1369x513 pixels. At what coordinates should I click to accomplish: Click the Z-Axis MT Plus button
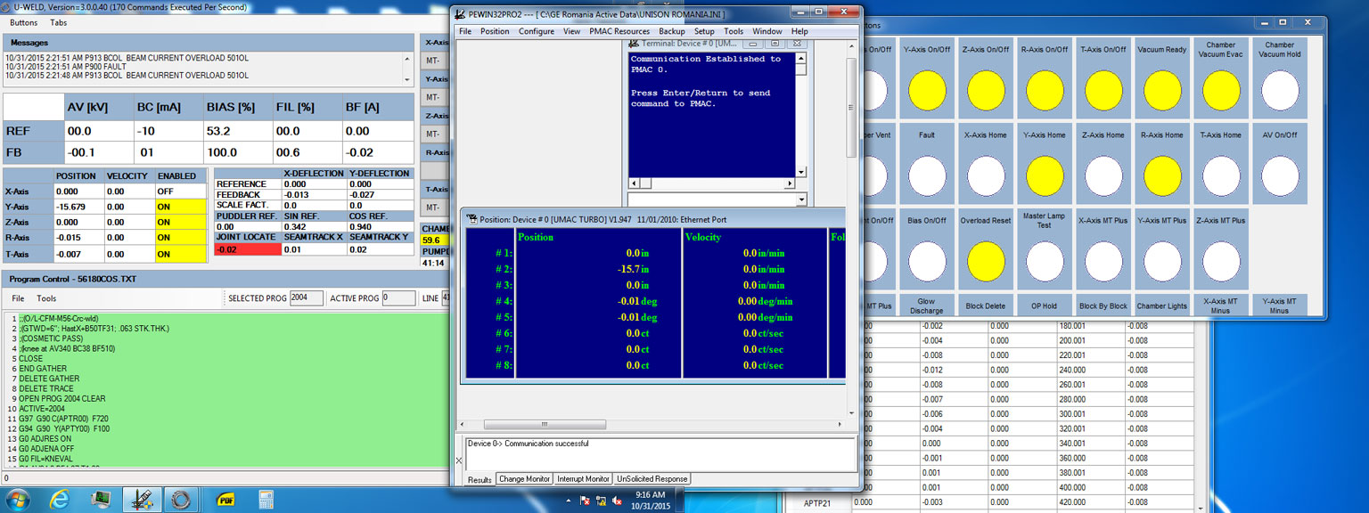(1221, 262)
